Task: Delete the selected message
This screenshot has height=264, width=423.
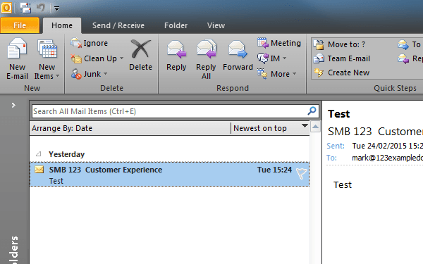Action: click(140, 55)
